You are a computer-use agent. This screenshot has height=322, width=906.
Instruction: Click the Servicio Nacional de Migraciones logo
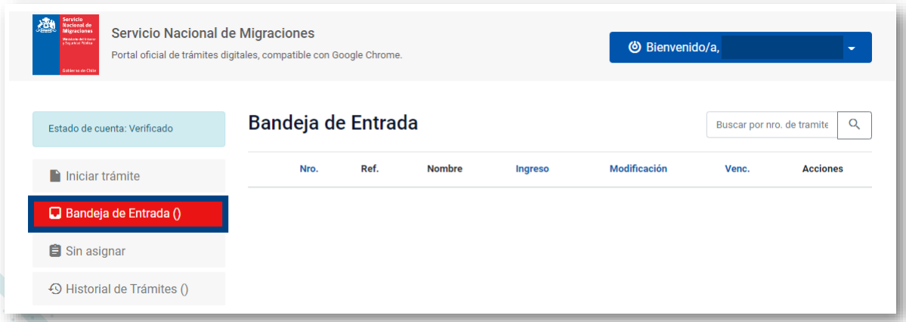66,45
